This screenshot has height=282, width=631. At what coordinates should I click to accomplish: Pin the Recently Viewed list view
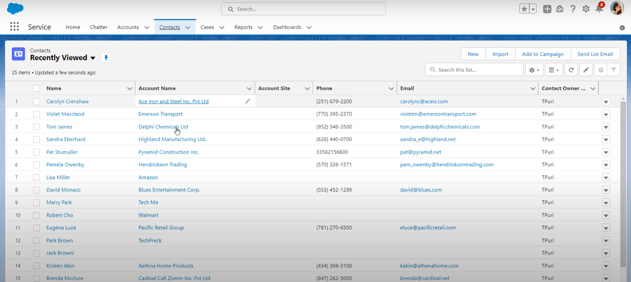coord(106,58)
